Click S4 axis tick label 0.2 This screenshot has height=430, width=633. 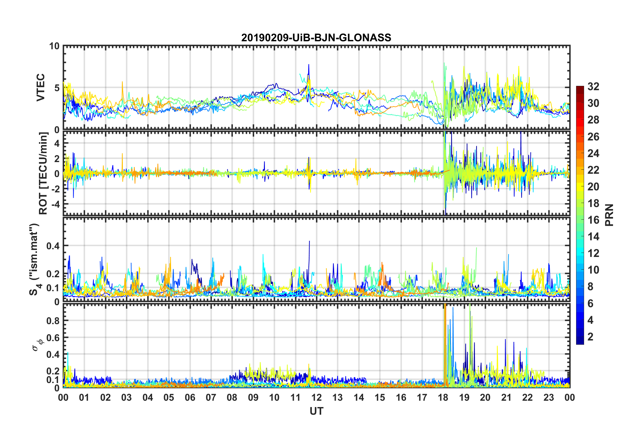pyautogui.click(x=53, y=274)
